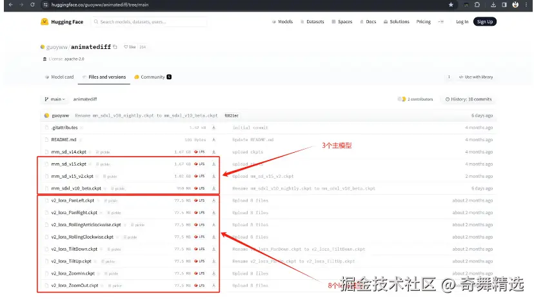The image size is (534, 303).
Task: Click the browser back arrow
Action: [x=11, y=5]
